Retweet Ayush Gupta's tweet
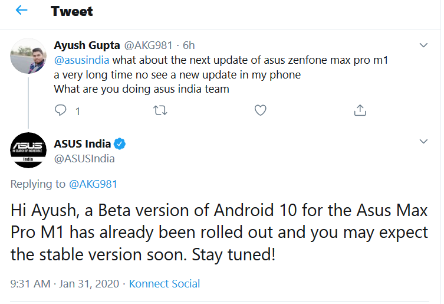Image resolution: width=444 pixels, height=304 pixels. tap(160, 110)
